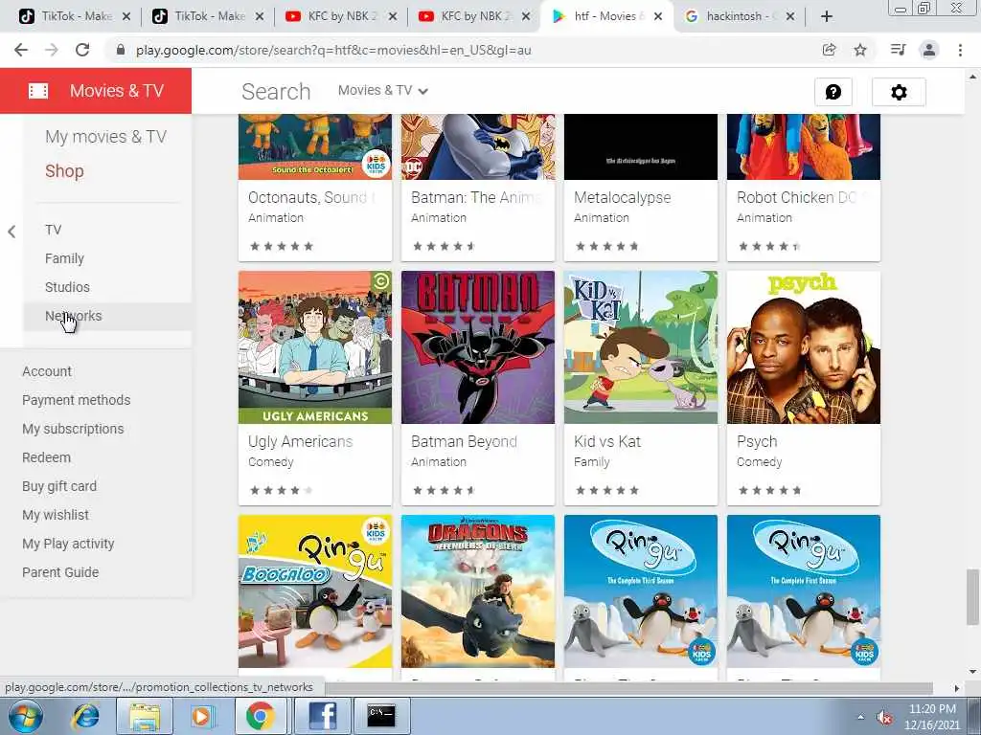This screenshot has width=981, height=735.
Task: Open the Play Store settings gear
Action: click(x=899, y=93)
